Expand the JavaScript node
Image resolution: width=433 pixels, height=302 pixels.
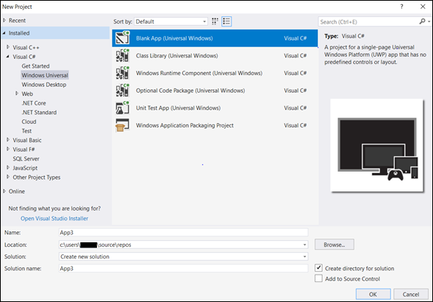8,167
